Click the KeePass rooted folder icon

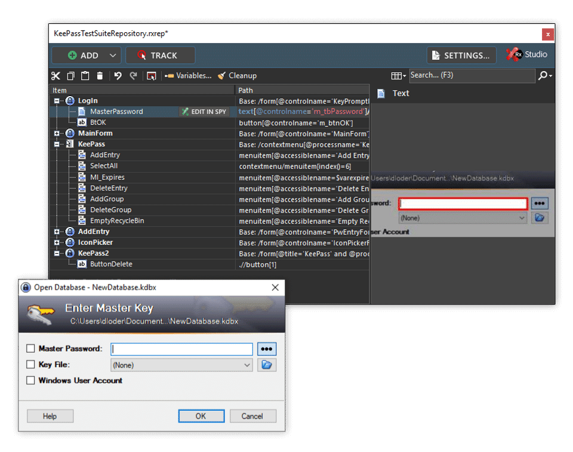(70, 144)
